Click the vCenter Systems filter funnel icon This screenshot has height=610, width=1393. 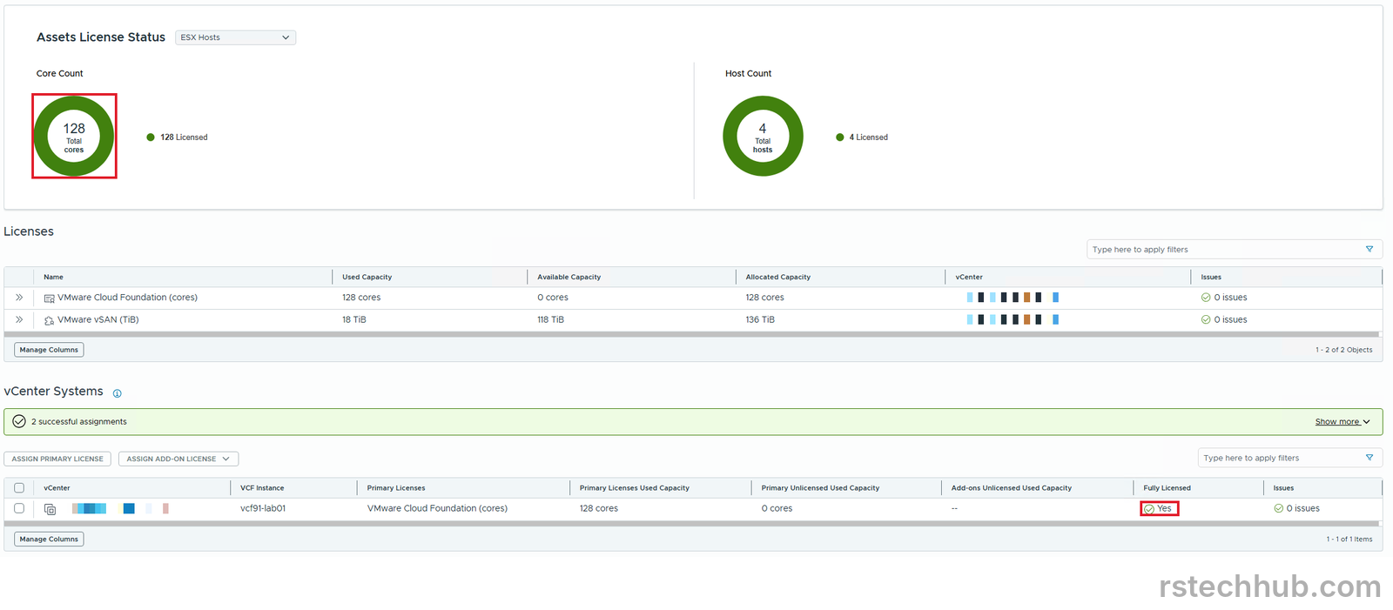click(x=1369, y=458)
